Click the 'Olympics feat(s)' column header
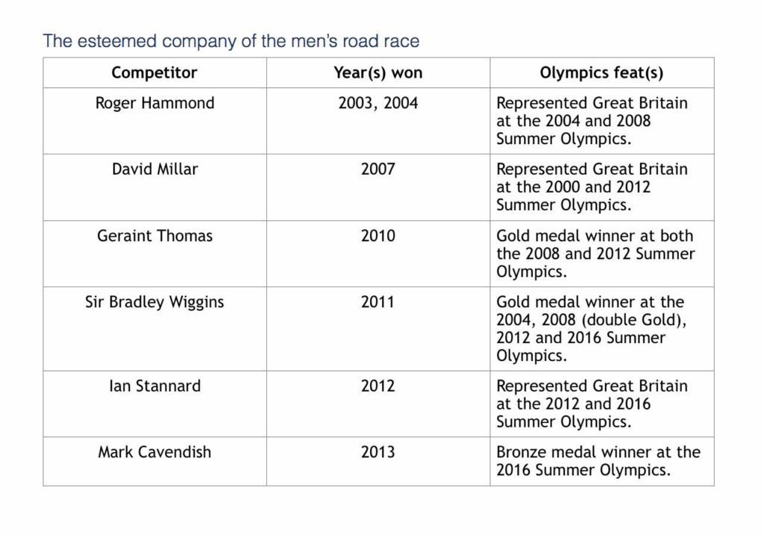Viewport: 764px width, 535px height. click(x=601, y=73)
